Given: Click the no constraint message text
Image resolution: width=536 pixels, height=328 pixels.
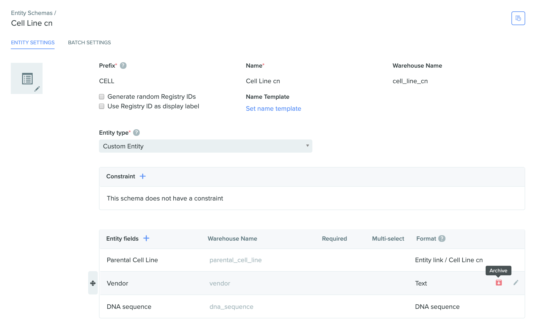Looking at the screenshot, I should (165, 198).
